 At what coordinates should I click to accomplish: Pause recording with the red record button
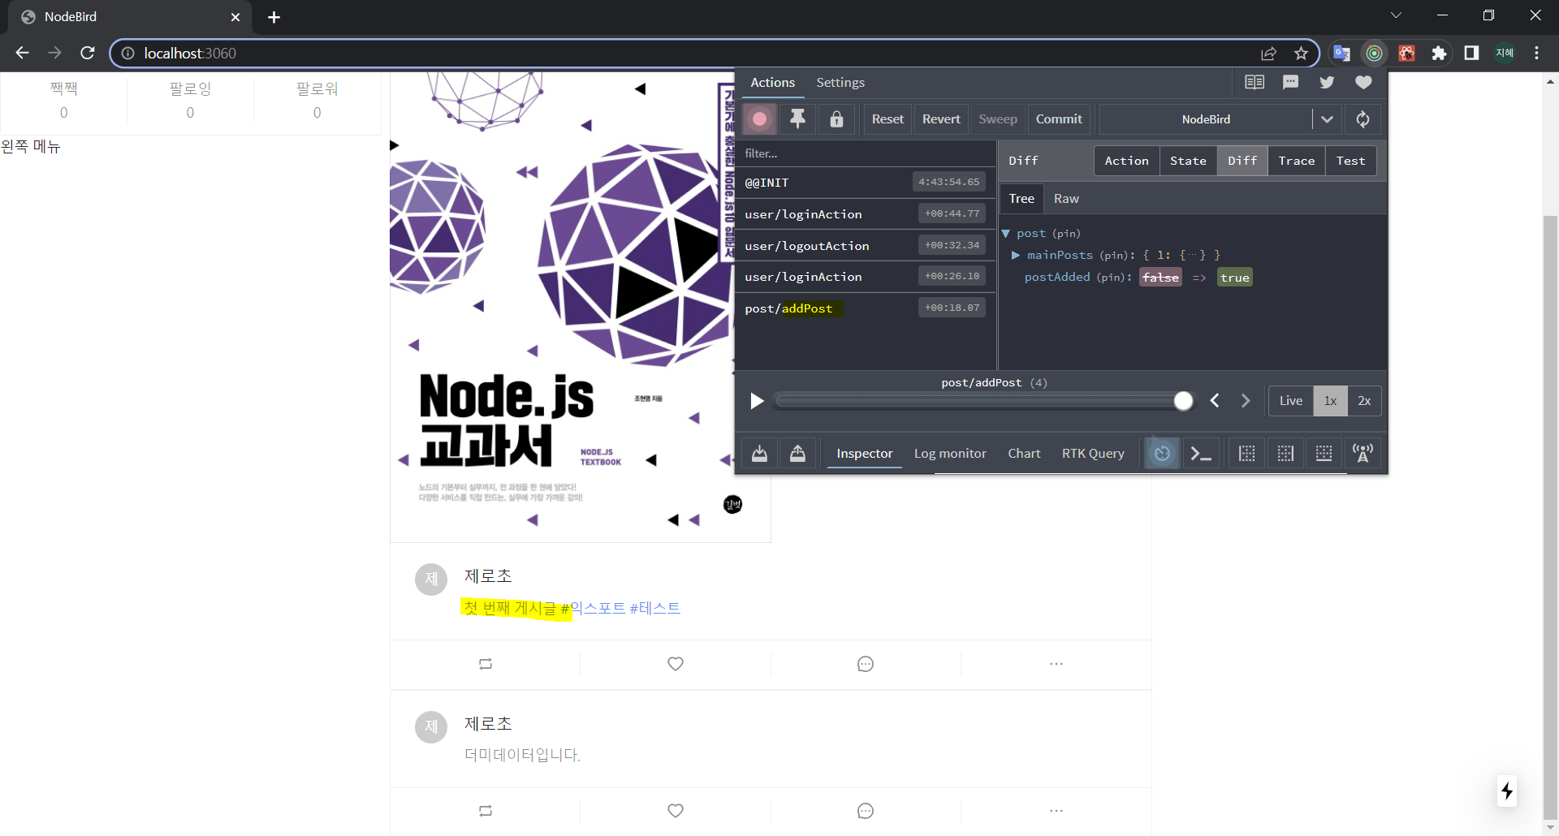759,119
